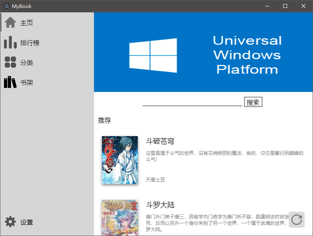Click the bar chart ranking icon

(x=10, y=42)
